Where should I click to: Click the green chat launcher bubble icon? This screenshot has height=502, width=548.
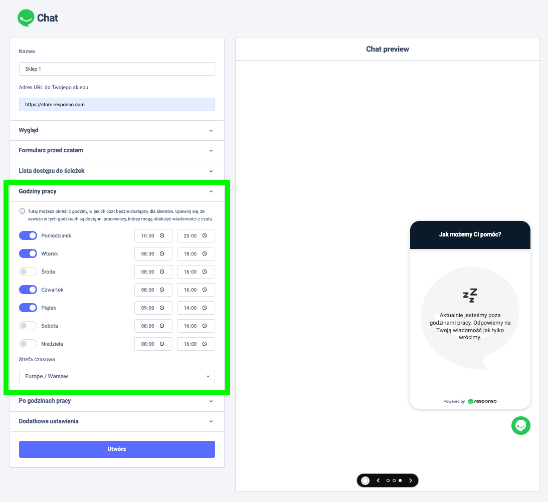pos(520,425)
